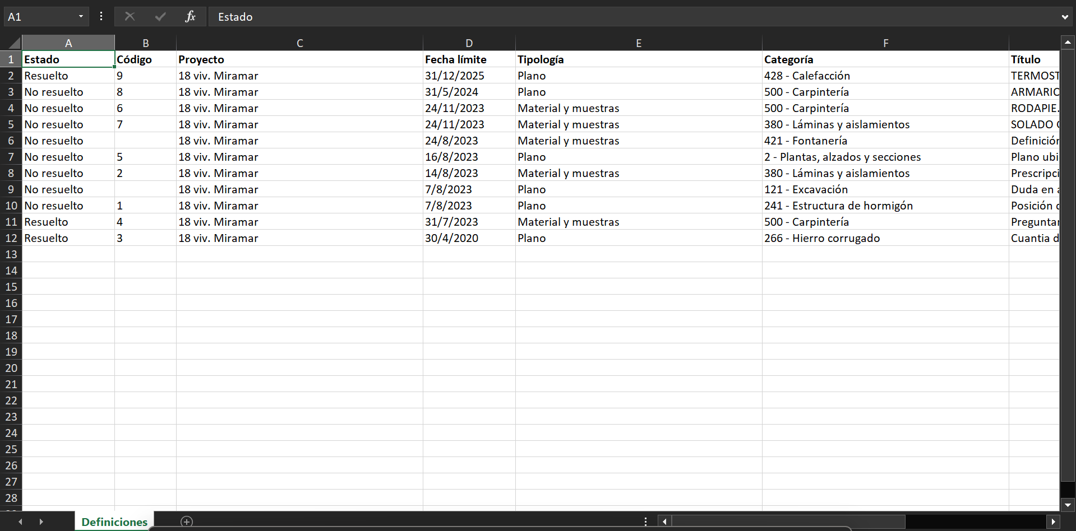This screenshot has height=531, width=1076.
Task: Click the horizontal scrollbar right arrow
Action: 1053,521
